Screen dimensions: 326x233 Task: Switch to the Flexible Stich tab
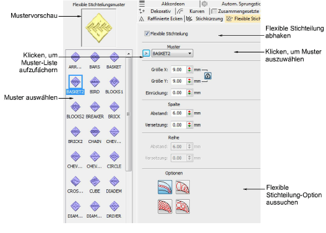coord(243,18)
